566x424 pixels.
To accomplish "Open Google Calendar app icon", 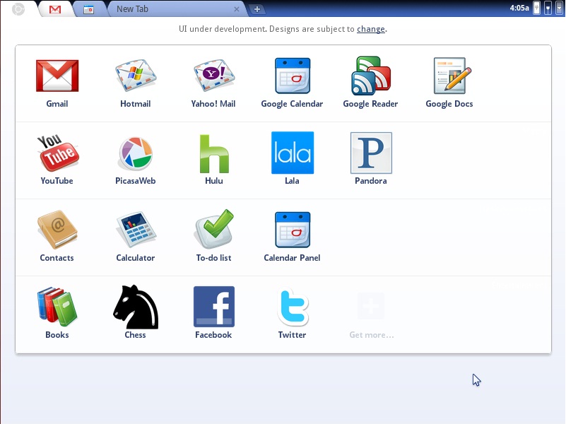I will pos(293,76).
